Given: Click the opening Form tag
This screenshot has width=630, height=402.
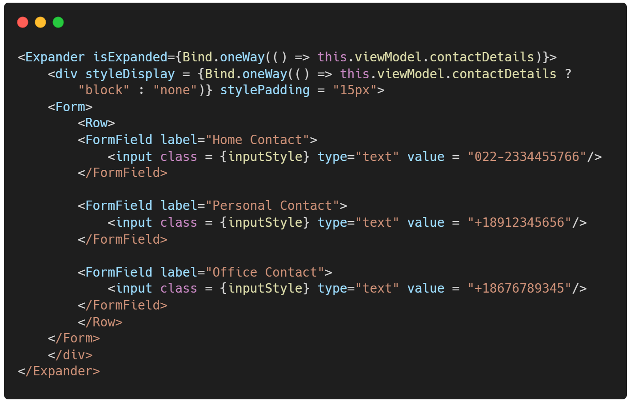Looking at the screenshot, I should click(x=70, y=107).
